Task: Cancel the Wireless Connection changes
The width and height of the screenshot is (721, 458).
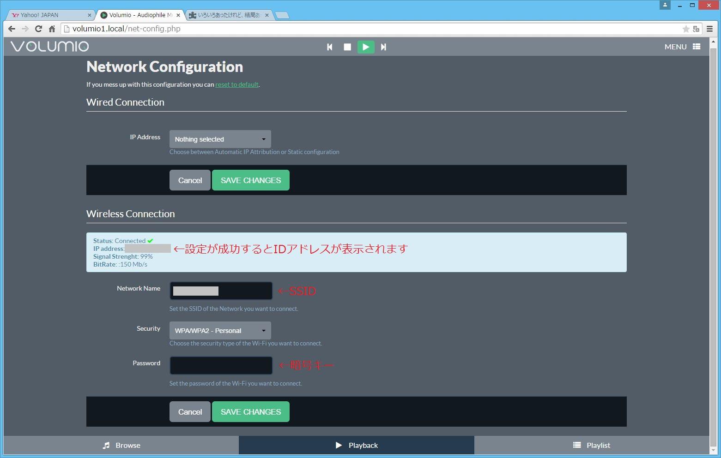Action: 190,412
